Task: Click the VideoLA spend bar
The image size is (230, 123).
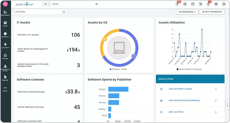Action: 114,96
